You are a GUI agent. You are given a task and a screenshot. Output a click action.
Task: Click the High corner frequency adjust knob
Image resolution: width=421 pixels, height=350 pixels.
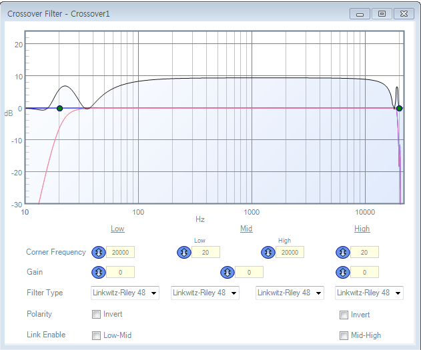[x=343, y=253]
